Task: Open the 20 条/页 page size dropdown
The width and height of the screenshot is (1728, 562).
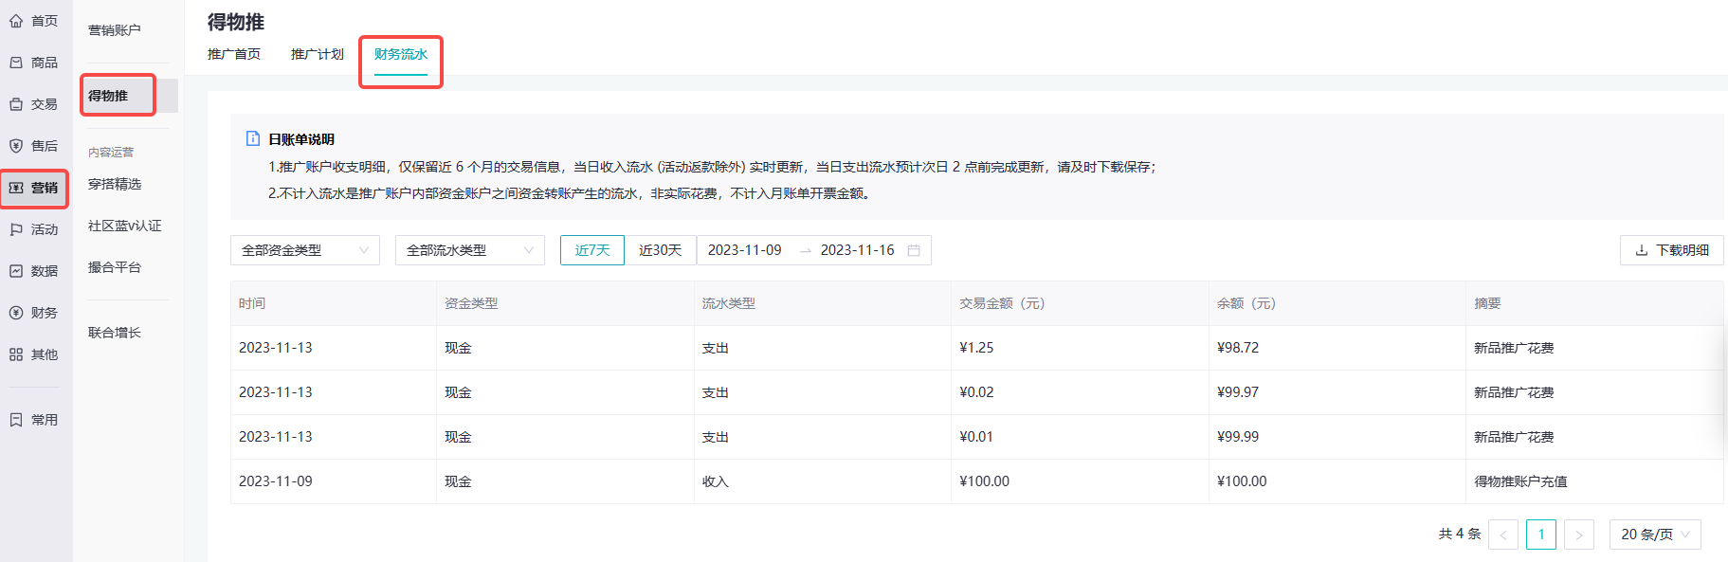Action: pyautogui.click(x=1655, y=535)
